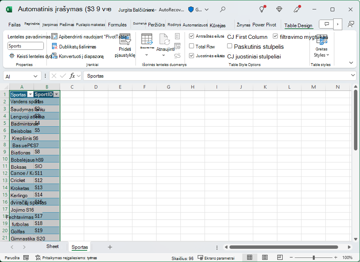Click the share person icon

tap(351, 24)
